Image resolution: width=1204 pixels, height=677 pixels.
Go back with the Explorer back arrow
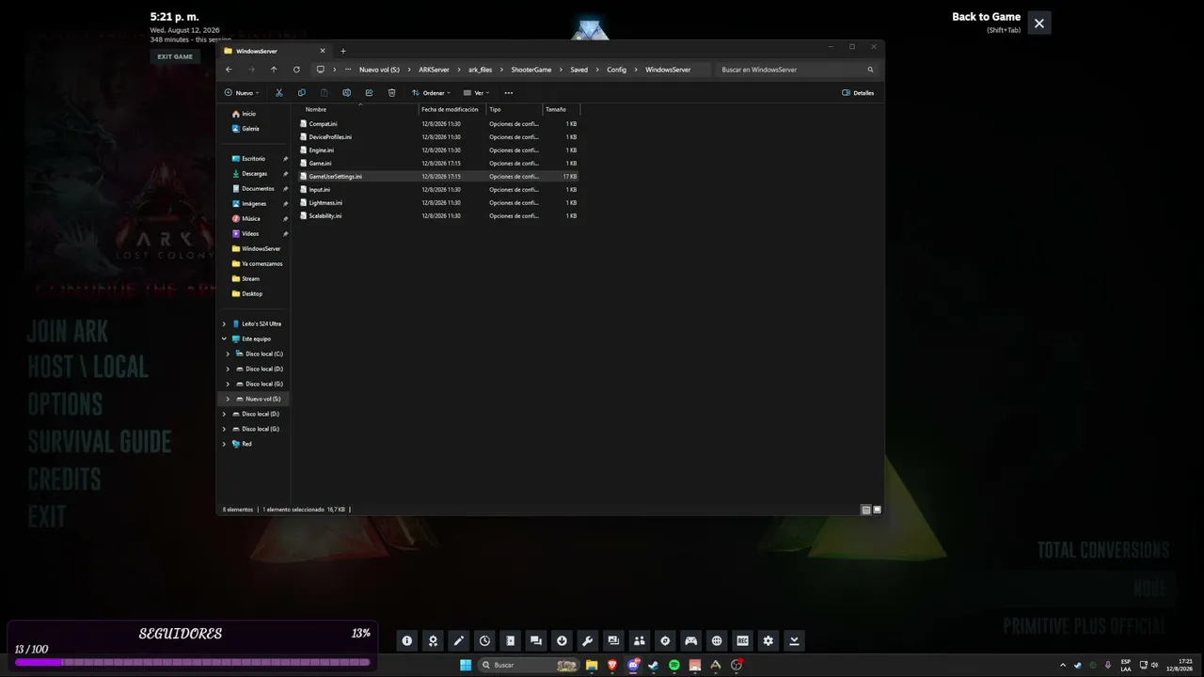coord(229,70)
